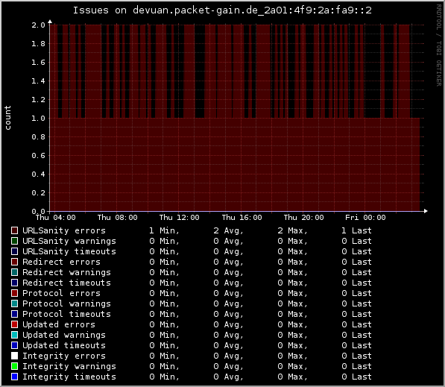Click the Fri 00:00 time axis label
Screen dimensions: 445x387
tap(365, 218)
